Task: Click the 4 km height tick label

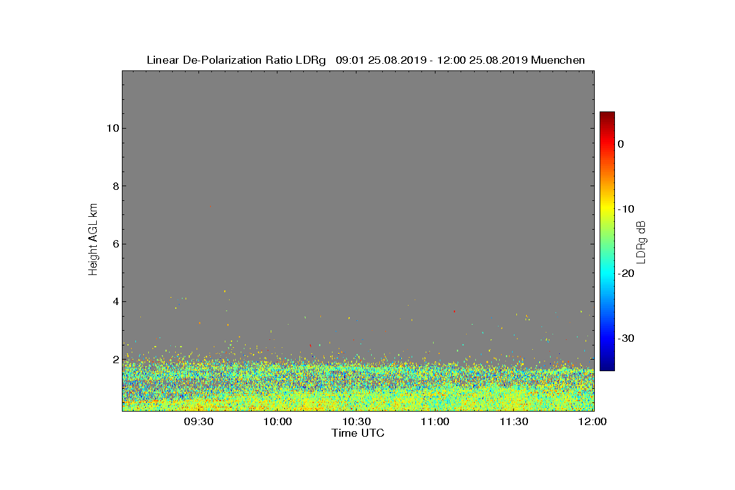Action: 116,301
